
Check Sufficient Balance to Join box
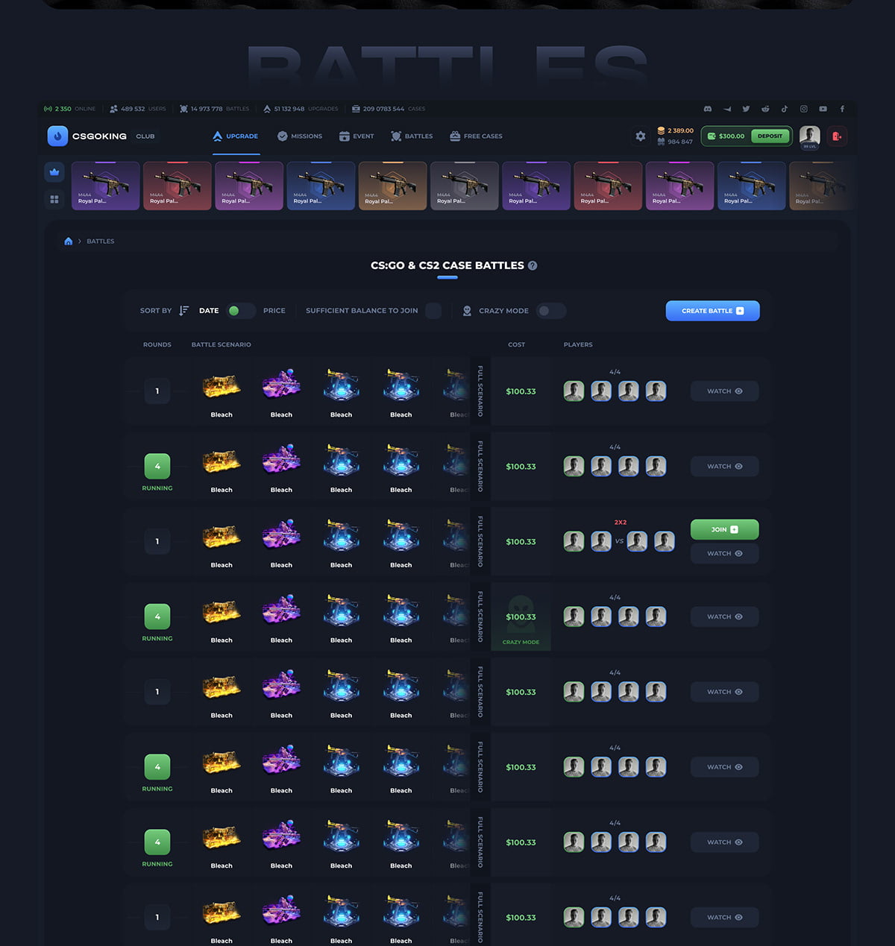click(433, 311)
